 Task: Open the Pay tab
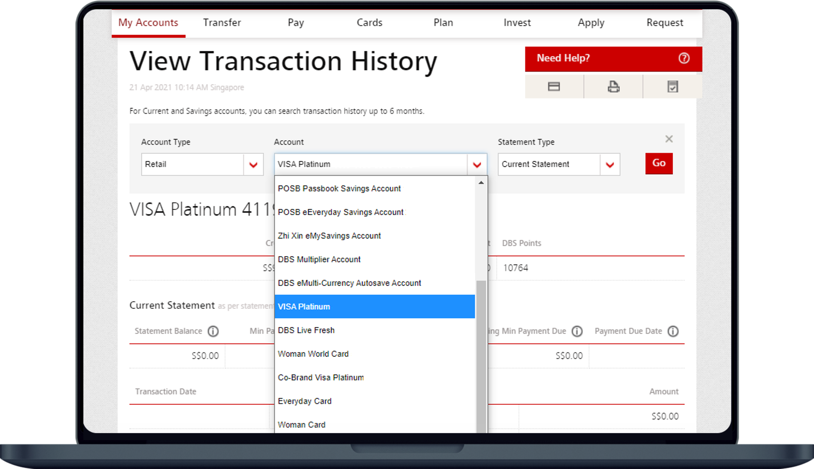point(296,23)
